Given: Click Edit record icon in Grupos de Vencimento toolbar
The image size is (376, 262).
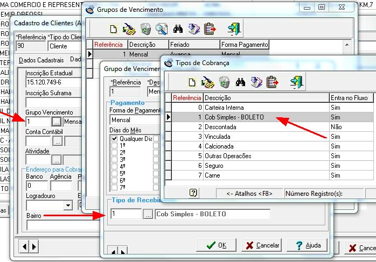Looking at the screenshot, I should coord(129,29).
